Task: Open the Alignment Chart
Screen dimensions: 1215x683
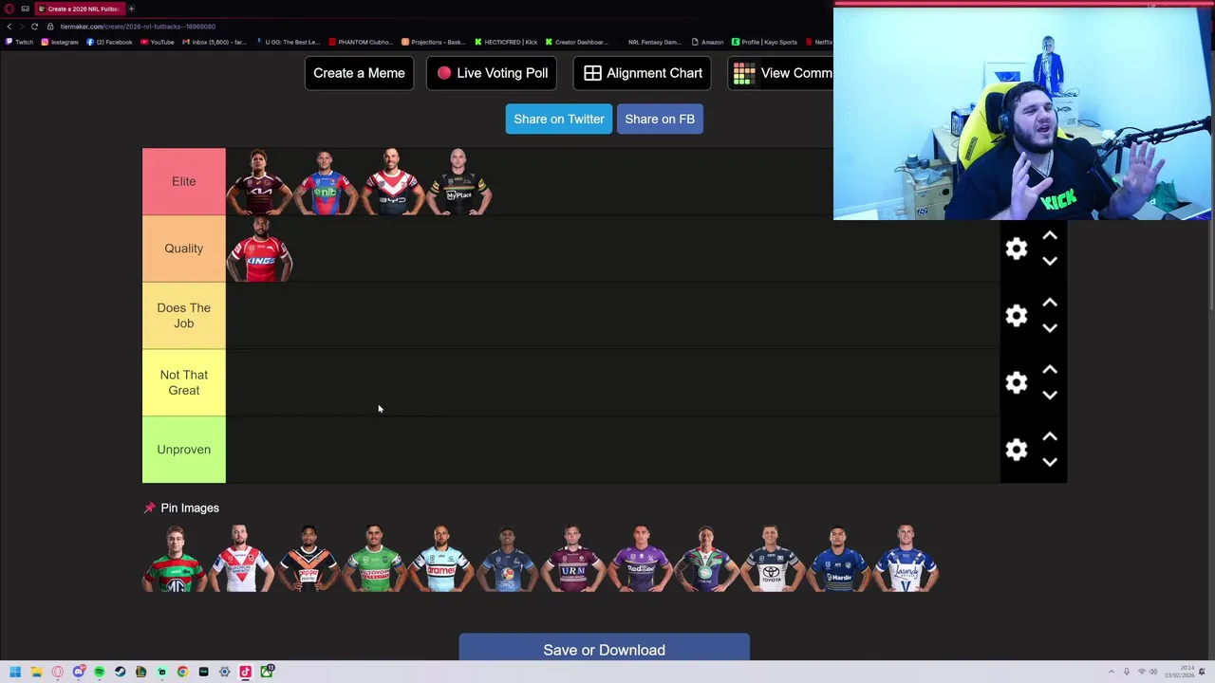Action: tap(643, 73)
